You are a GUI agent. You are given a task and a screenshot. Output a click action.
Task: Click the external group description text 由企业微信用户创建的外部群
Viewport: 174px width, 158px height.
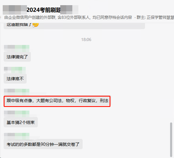click(30, 18)
